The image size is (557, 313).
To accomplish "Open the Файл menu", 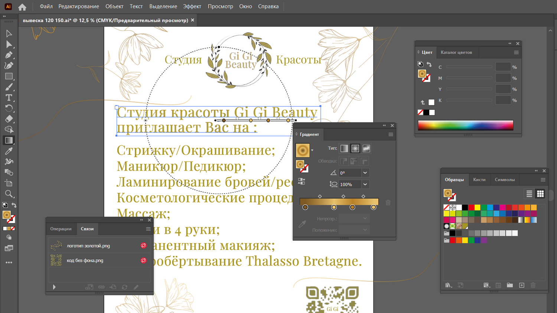I will click(46, 6).
